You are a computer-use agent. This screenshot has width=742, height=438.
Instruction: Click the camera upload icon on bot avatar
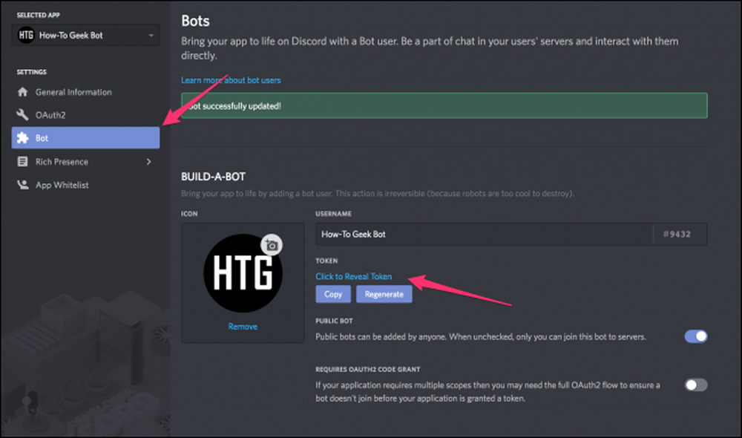click(272, 245)
